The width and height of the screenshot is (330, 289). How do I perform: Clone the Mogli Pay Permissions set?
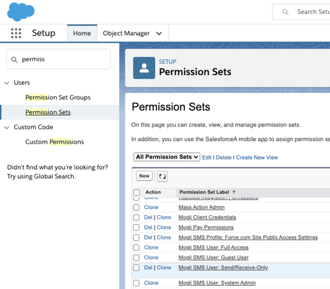[x=164, y=228]
